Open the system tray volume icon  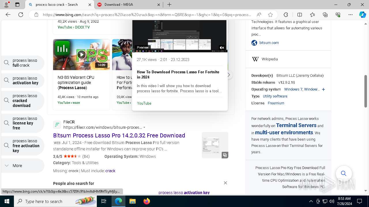(332, 201)
